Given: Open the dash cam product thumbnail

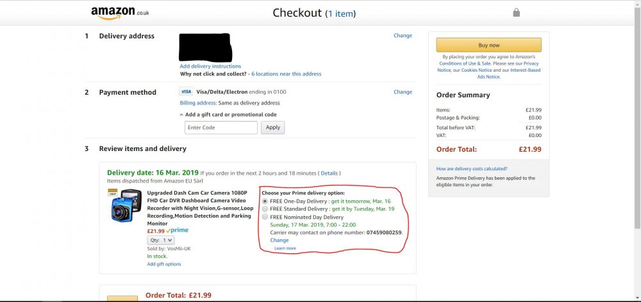Looking at the screenshot, I should click(x=124, y=205).
